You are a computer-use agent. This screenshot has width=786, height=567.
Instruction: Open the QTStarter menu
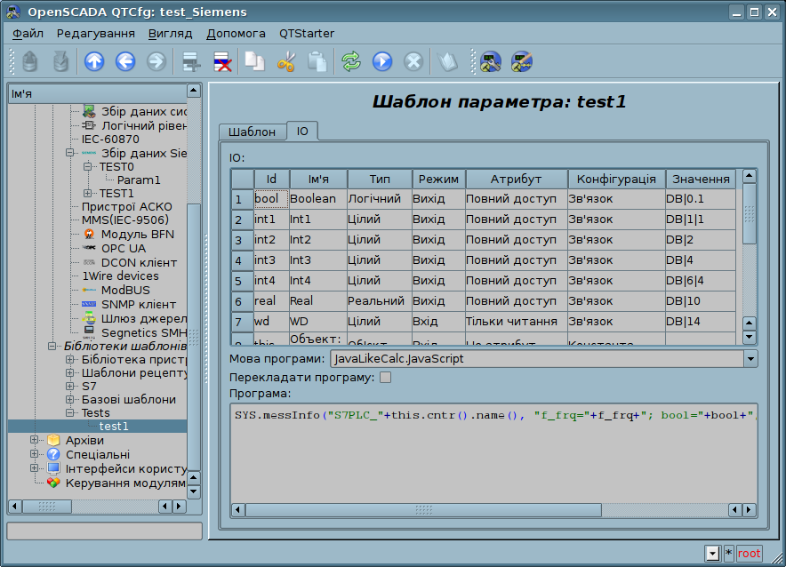pyautogui.click(x=306, y=33)
